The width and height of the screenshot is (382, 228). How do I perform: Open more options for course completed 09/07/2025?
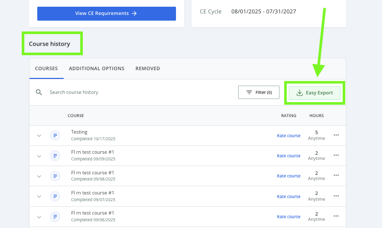coord(336,196)
